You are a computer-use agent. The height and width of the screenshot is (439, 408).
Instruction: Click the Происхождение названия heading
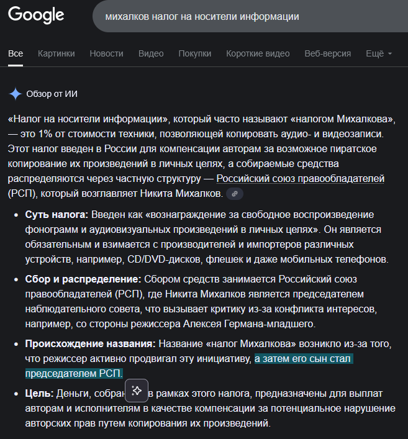[x=90, y=344]
